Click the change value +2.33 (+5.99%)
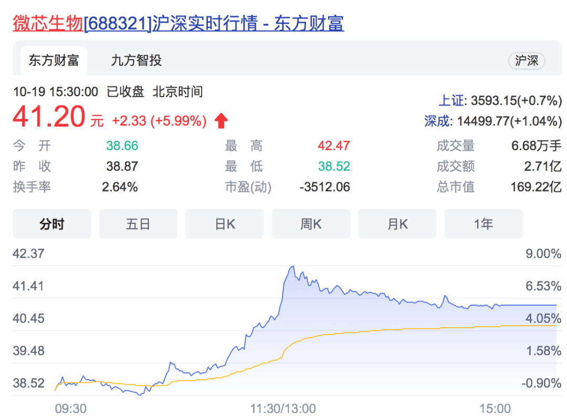This screenshot has height=417, width=567. [x=159, y=121]
